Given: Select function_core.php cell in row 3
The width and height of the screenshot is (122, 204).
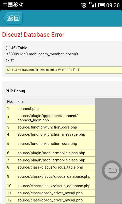Looking at the screenshot, I should 56,127.
